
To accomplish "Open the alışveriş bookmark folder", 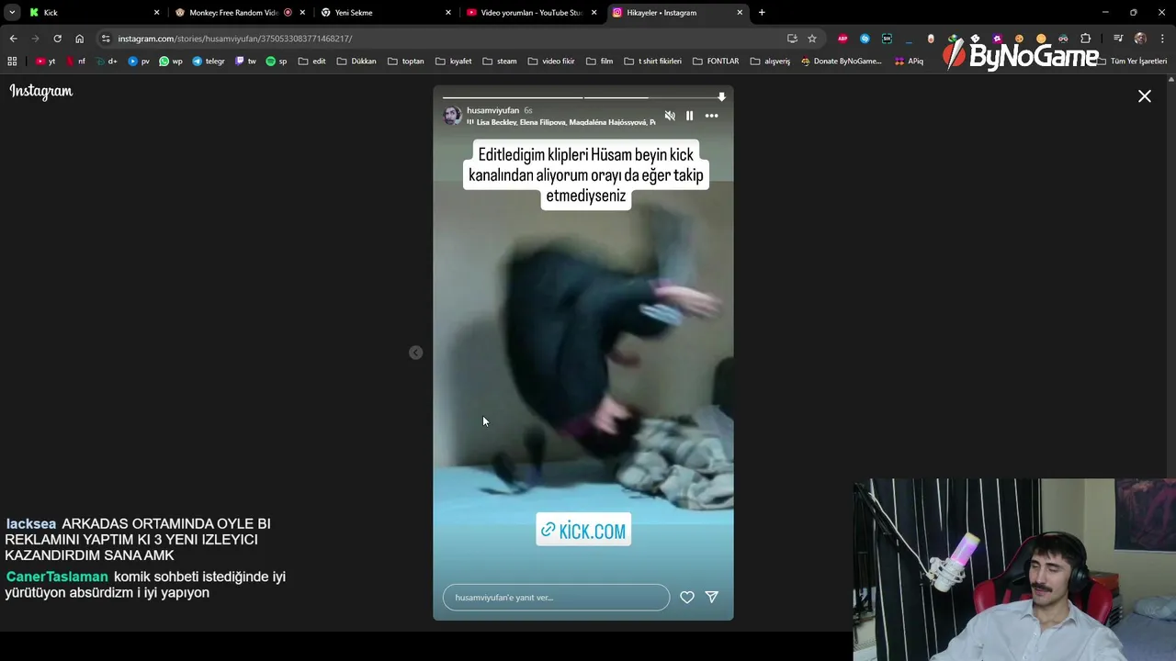I will coord(770,62).
